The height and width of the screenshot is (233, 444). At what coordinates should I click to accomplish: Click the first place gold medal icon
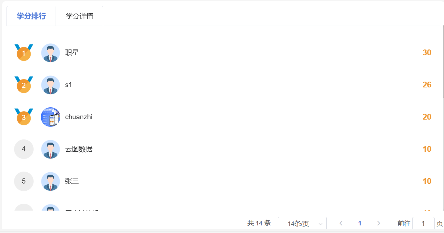(24, 52)
